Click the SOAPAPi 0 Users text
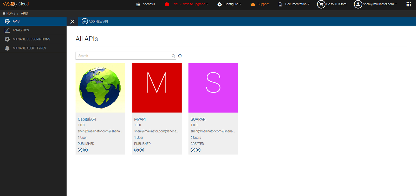Screen dimensions: 416x196 (x=196, y=138)
